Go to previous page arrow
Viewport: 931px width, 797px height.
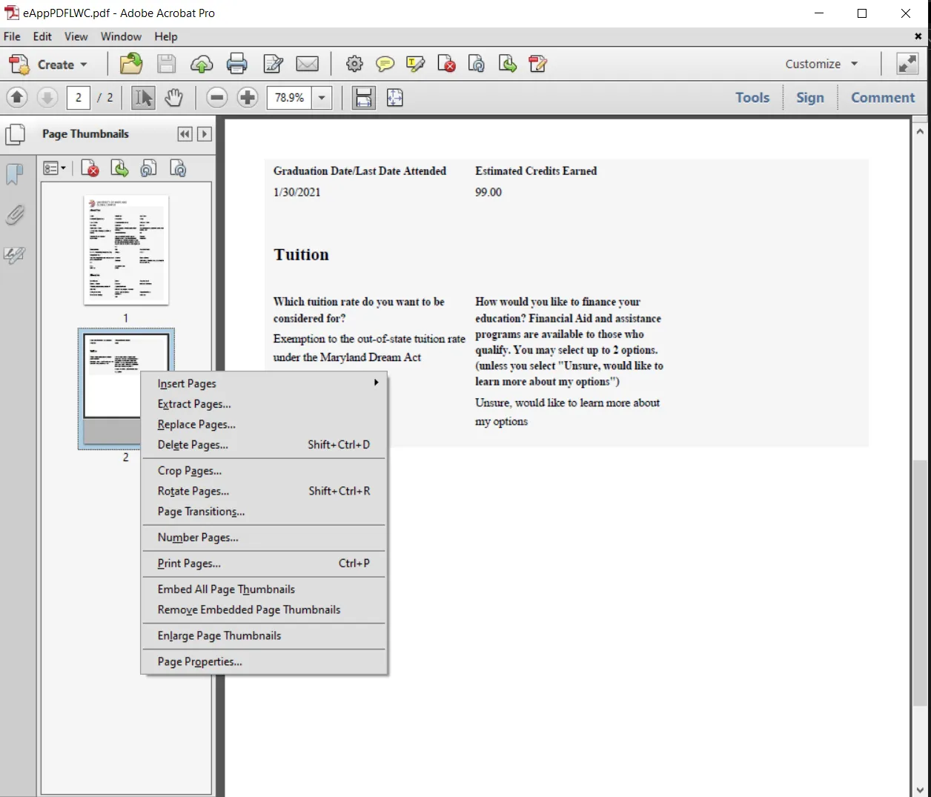17,97
